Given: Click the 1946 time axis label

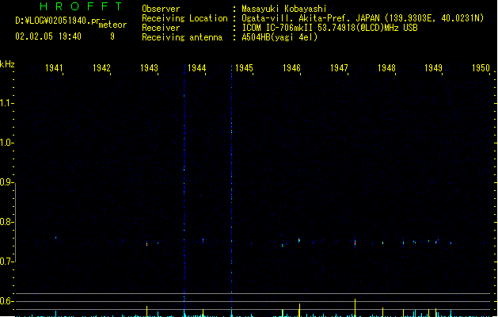Looking at the screenshot, I should [291, 68].
